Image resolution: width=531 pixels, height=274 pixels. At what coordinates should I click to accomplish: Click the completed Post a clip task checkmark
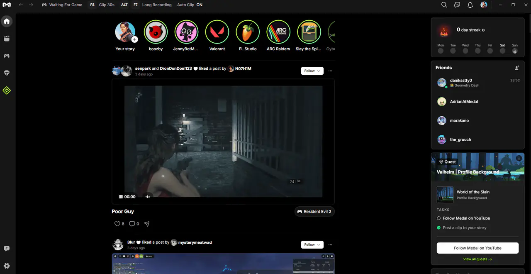[x=439, y=228]
